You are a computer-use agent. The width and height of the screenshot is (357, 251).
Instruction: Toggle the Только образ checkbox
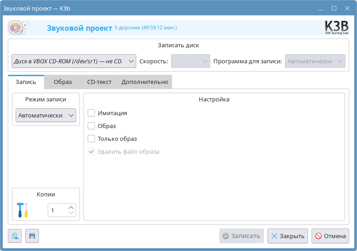click(x=91, y=139)
